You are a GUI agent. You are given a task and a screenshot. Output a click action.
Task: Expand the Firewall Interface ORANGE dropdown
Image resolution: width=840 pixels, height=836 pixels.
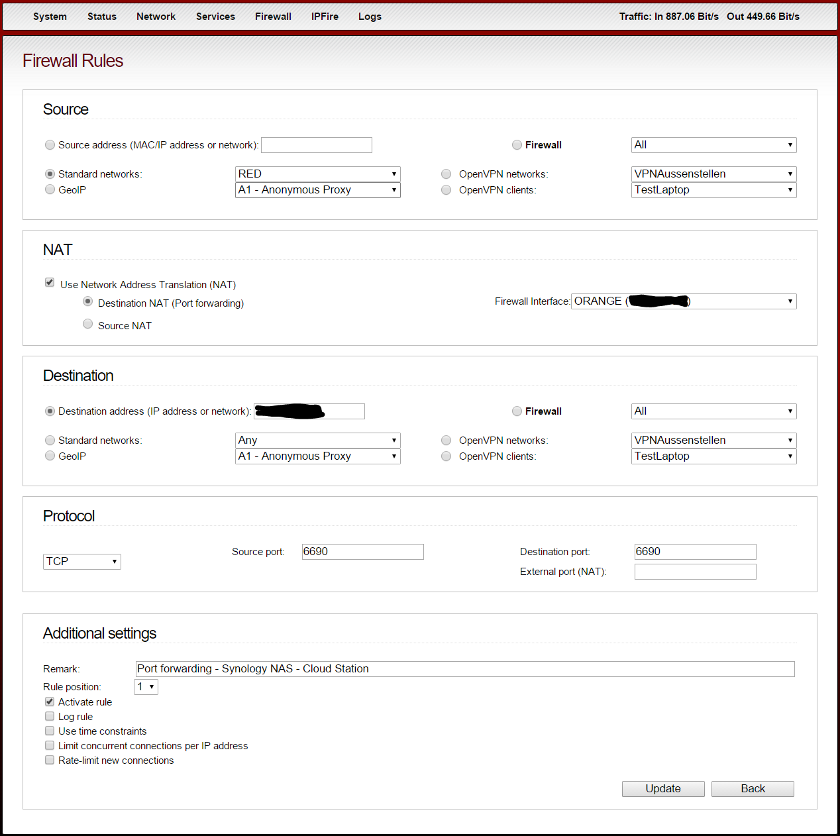pos(683,301)
